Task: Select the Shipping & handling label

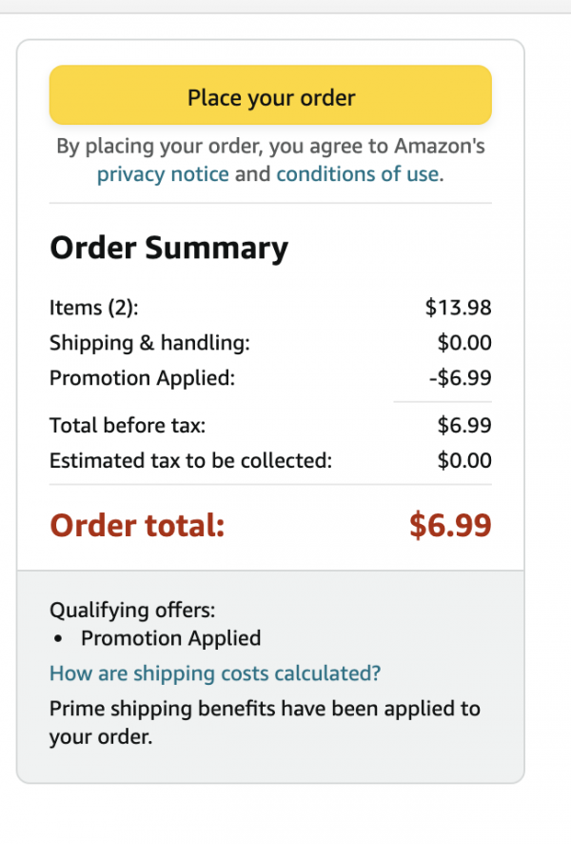Action: (x=150, y=343)
